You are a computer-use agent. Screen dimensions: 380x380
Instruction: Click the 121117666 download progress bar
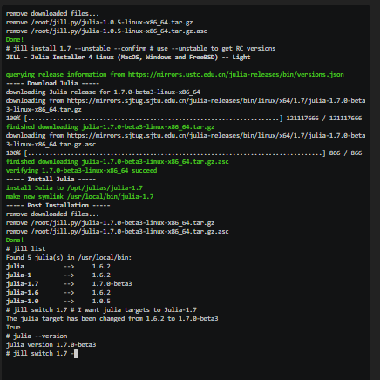(184, 119)
